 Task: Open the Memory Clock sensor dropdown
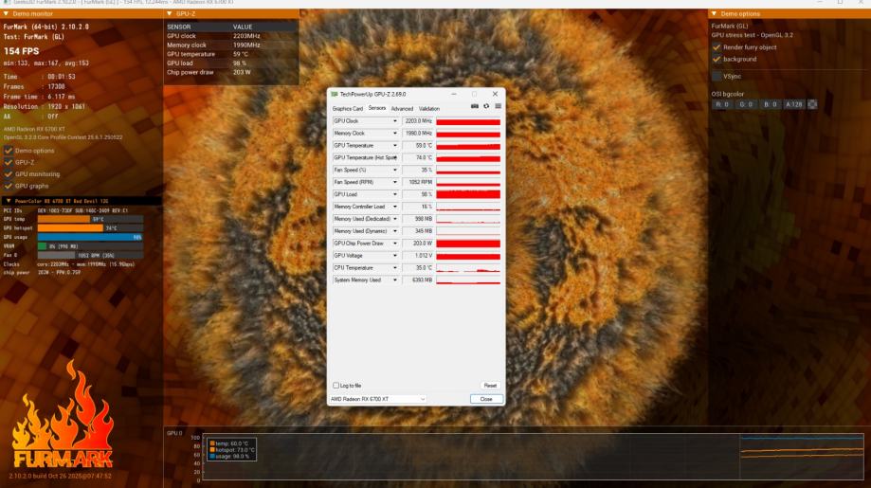[x=395, y=134]
